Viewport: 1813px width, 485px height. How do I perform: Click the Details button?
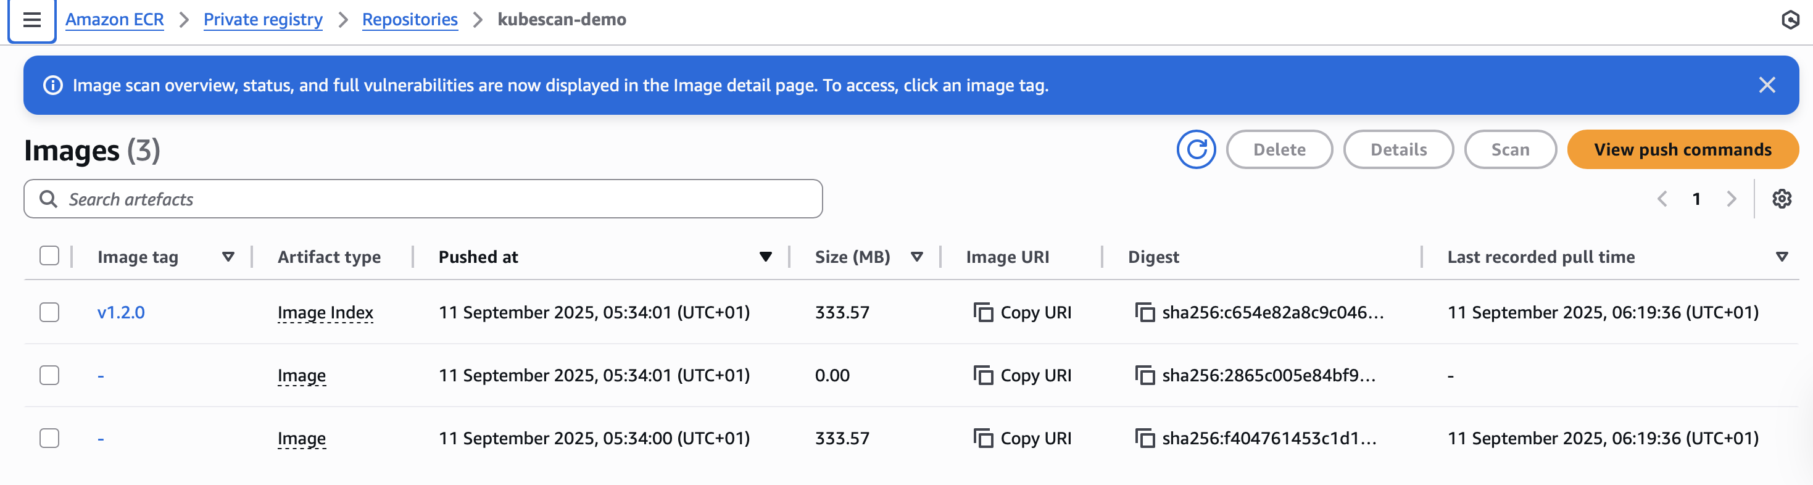pos(1398,149)
